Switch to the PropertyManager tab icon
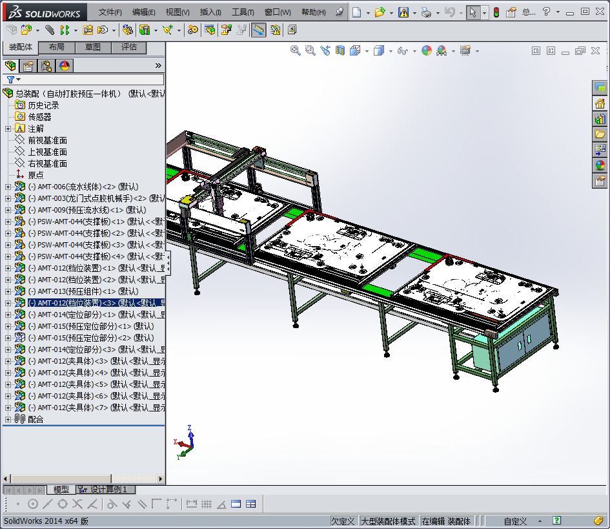 [x=28, y=66]
